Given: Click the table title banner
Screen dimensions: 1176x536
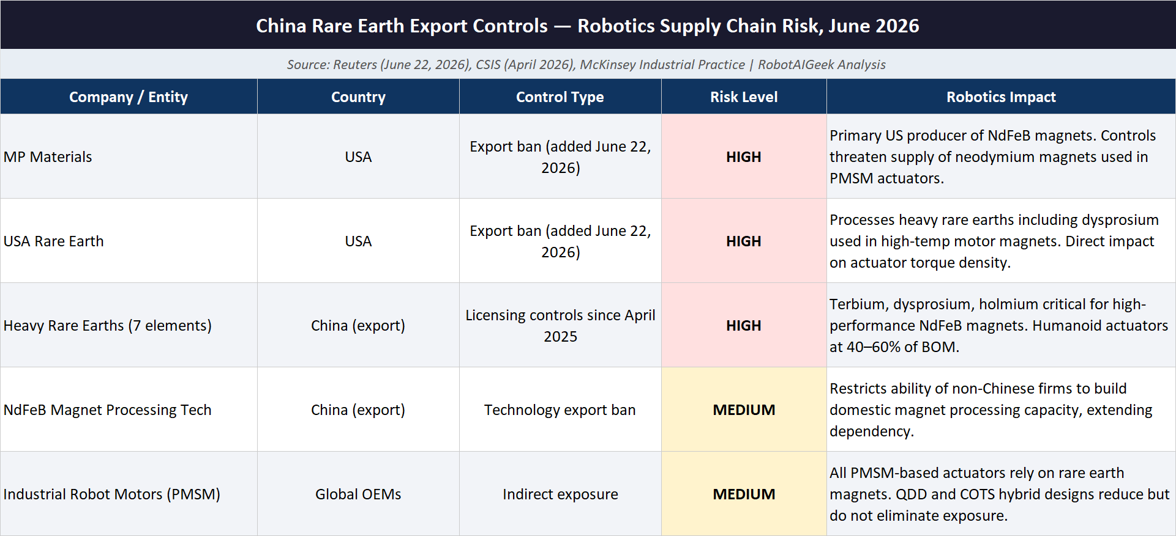Looking at the screenshot, I should coord(588,25).
